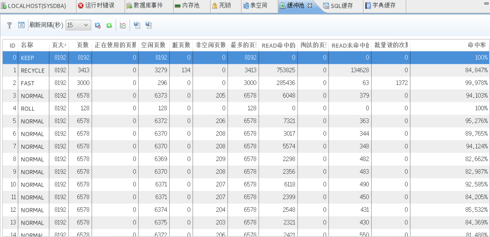Click the stop auto-refresh icon
This screenshot has width=490, height=237.
point(97,25)
